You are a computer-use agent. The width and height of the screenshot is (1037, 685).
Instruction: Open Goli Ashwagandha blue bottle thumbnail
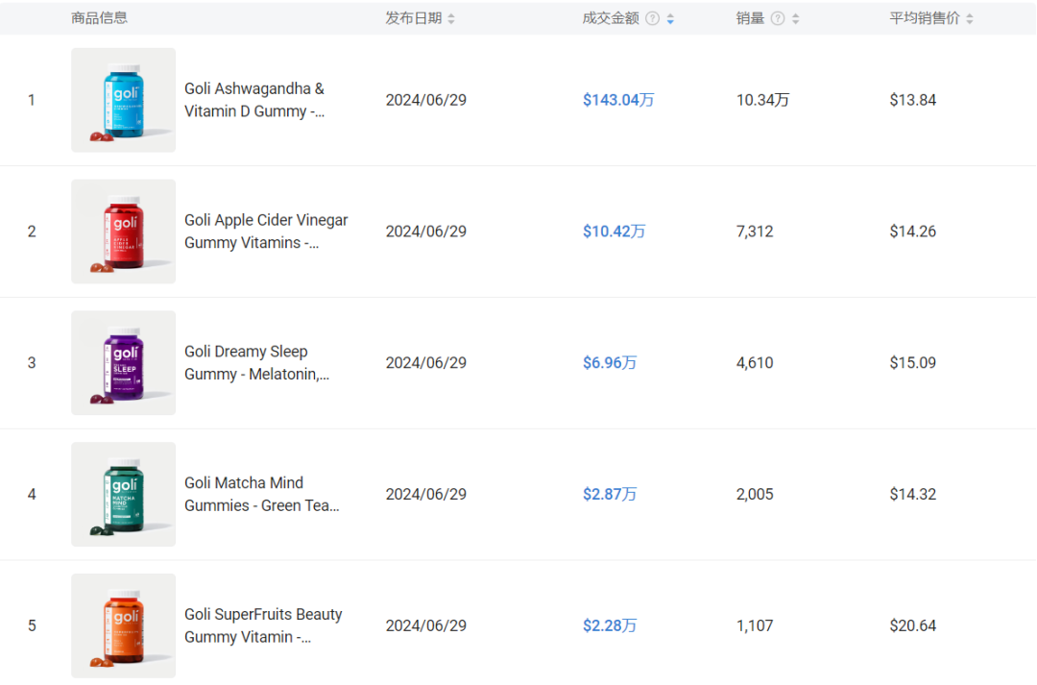(x=124, y=100)
